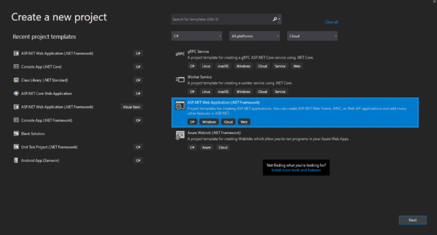Click the gRPC Service template icon
The image size is (437, 235).
[180, 54]
